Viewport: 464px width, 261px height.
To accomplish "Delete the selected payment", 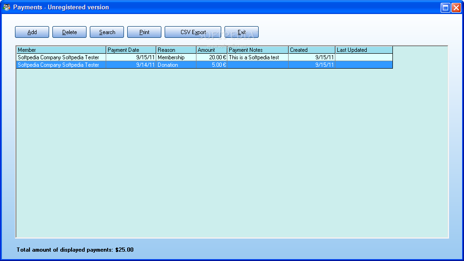I will (70, 32).
